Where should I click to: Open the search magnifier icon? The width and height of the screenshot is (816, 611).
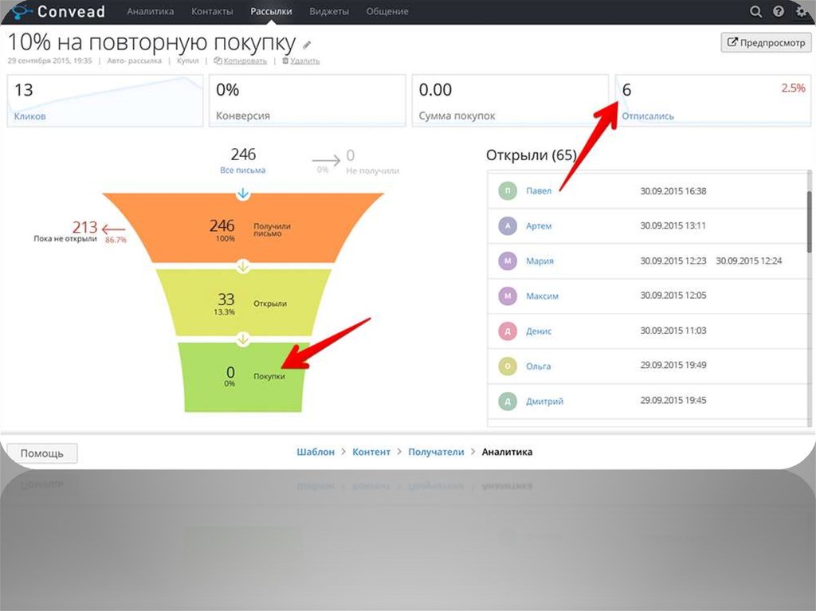tap(756, 12)
